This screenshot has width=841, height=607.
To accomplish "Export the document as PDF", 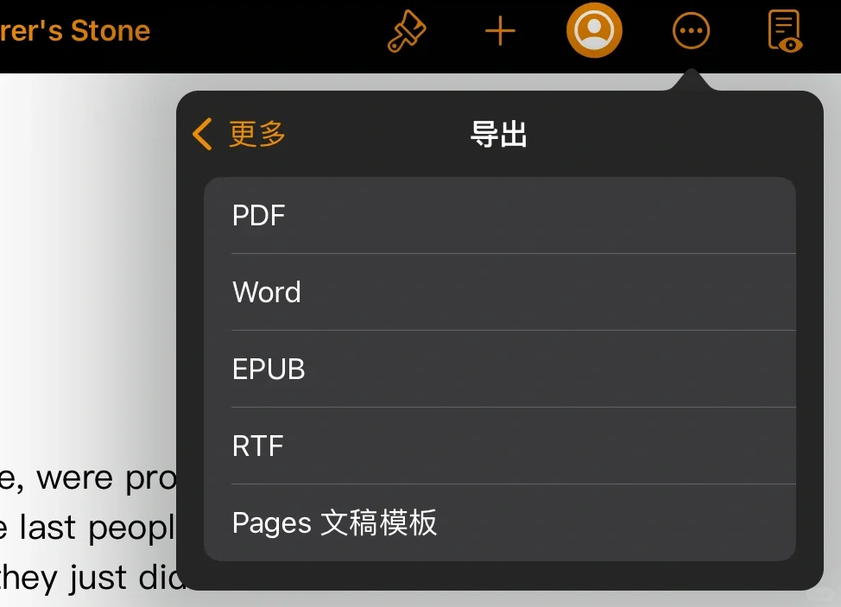I will tap(500, 216).
